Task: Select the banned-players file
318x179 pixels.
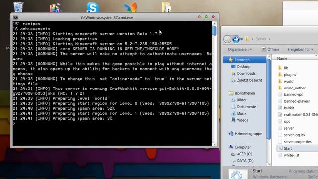Action: (297, 101)
